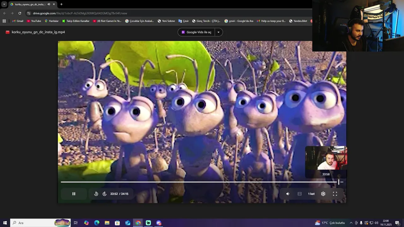Open the Windows notification center
404x227 pixels.
[397, 223]
